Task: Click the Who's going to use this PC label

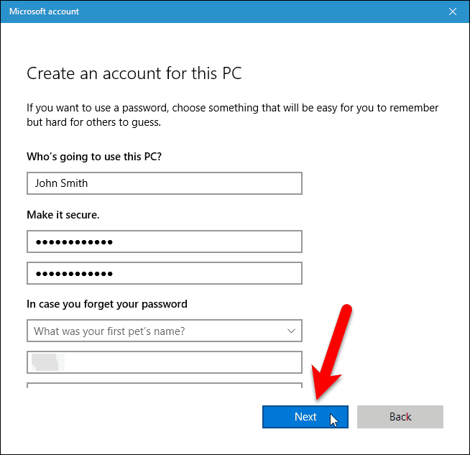Action: point(94,157)
